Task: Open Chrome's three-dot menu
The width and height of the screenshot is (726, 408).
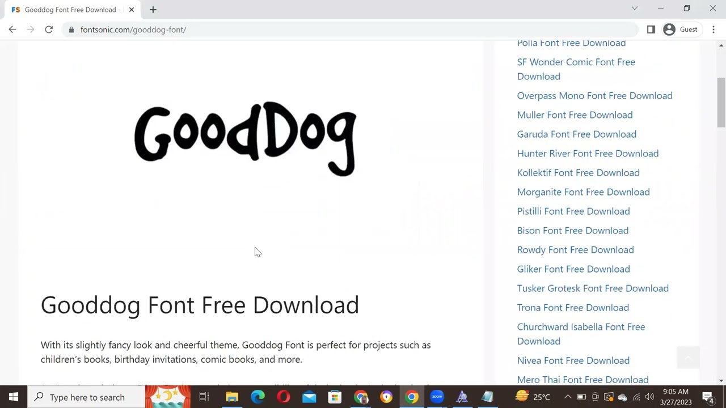Action: pos(714,29)
